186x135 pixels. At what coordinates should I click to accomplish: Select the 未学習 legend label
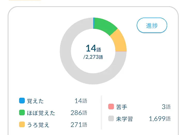pyautogui.click(x=124, y=119)
